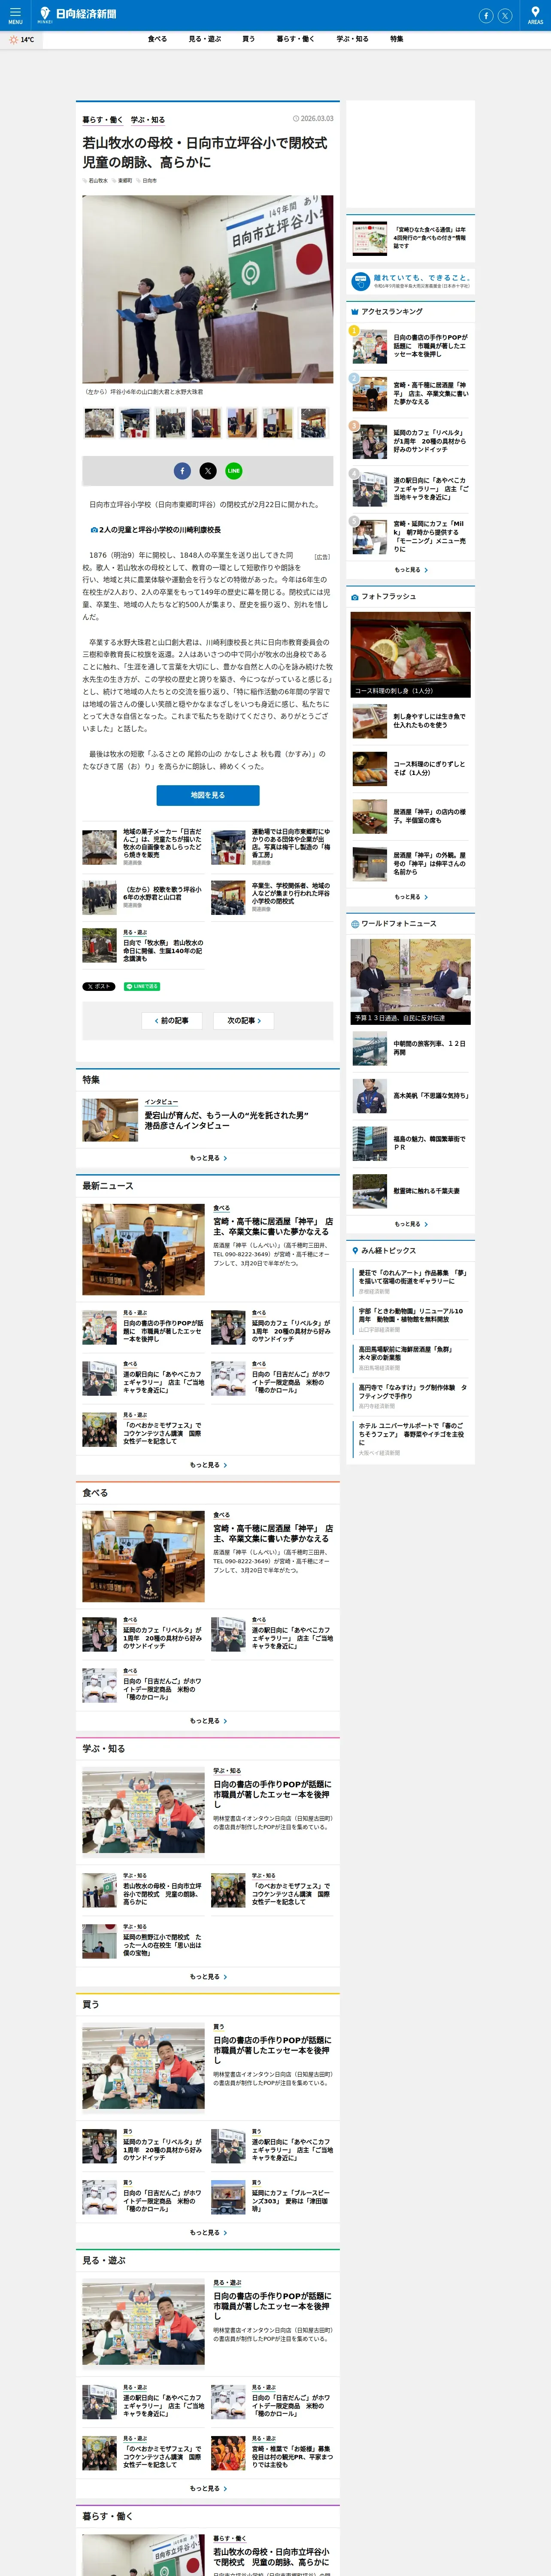Expand もっと見る under 見る・遊ぶ section
The height and width of the screenshot is (2576, 551).
(208, 2489)
